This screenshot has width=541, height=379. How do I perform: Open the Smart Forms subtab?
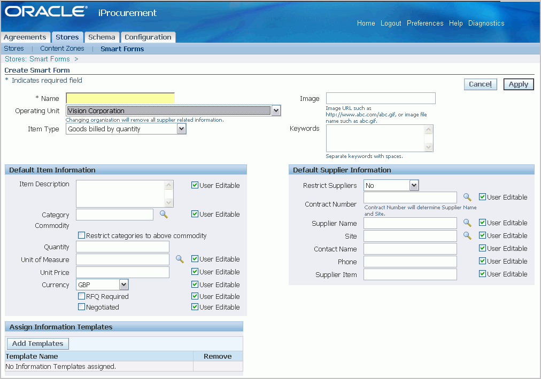(x=122, y=49)
